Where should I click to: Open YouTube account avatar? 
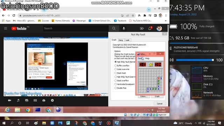159,28
